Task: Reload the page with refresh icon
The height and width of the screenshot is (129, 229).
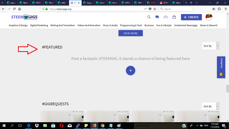Action: tap(14, 9)
